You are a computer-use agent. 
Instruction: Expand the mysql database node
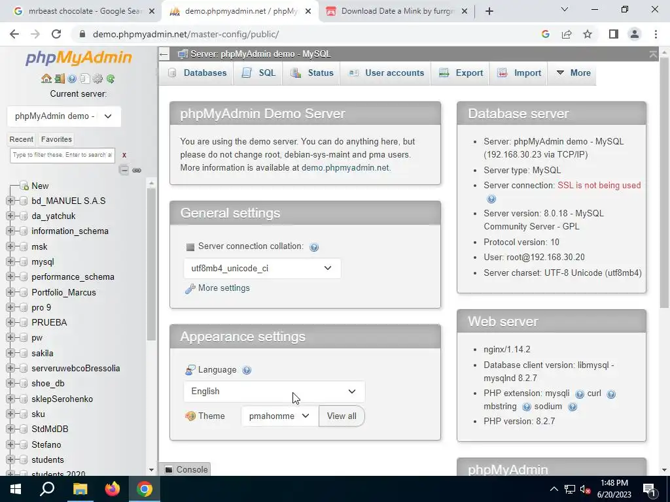coord(10,262)
